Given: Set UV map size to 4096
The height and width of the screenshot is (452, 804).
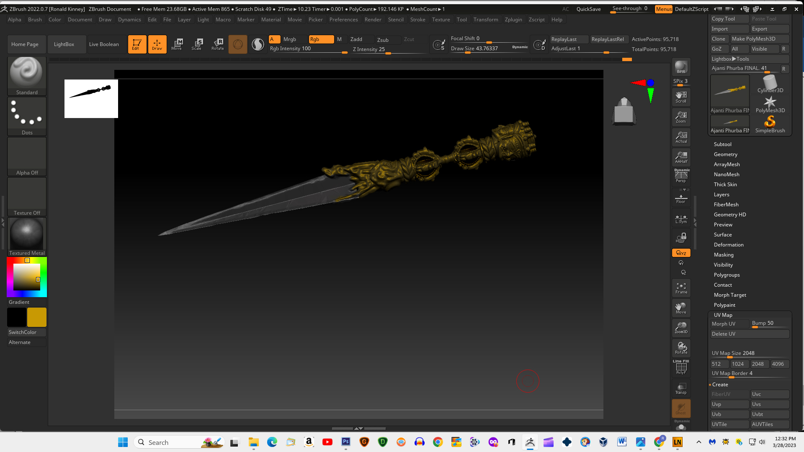Looking at the screenshot, I should pos(780,364).
